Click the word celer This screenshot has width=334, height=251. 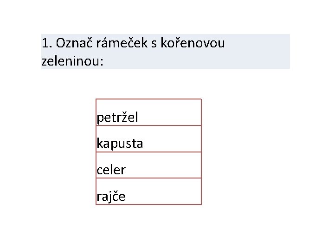[x=111, y=170]
